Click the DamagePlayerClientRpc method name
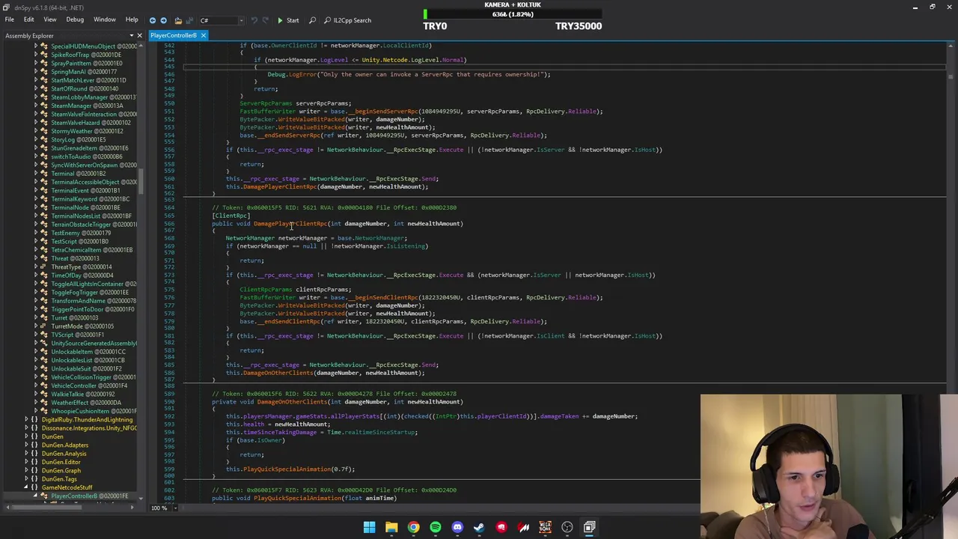The height and width of the screenshot is (539, 958). [x=290, y=223]
